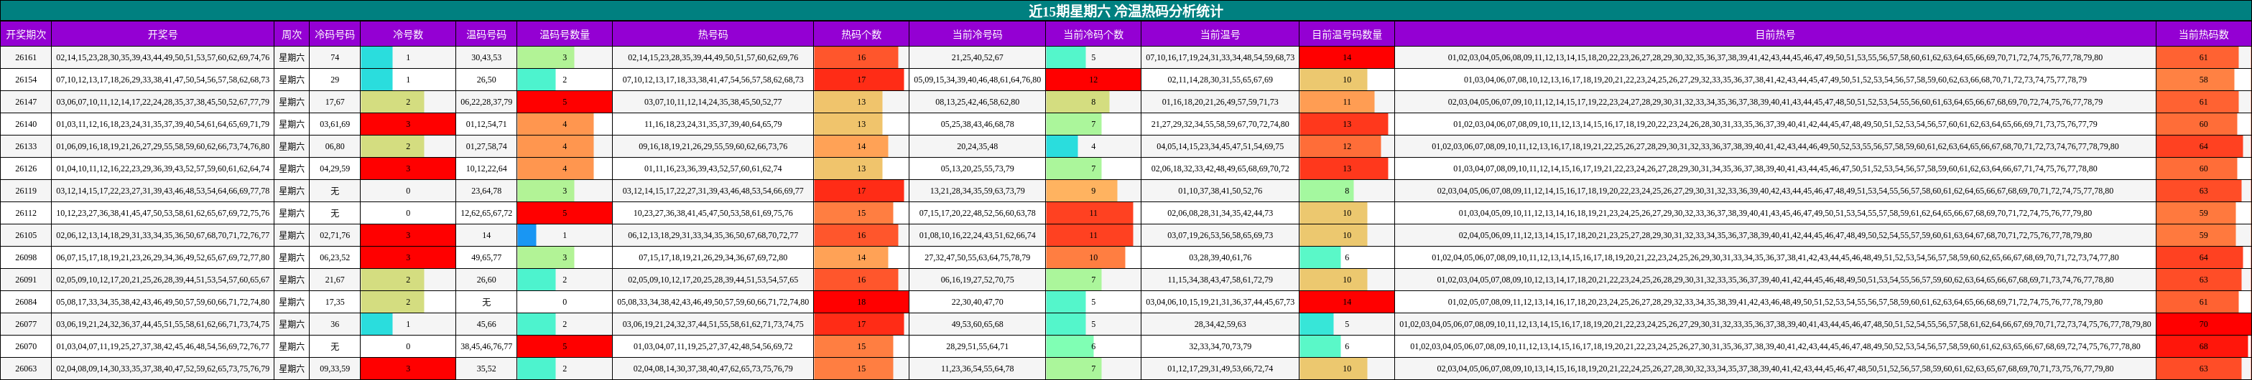Click the 周次 column header
This screenshot has width=2252, height=380.
(x=291, y=35)
